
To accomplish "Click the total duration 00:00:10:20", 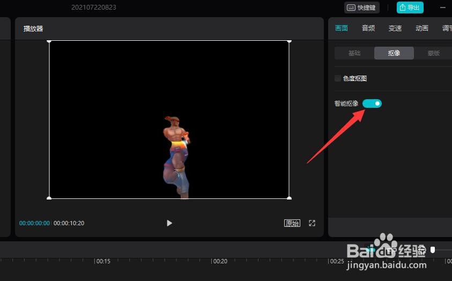I will (x=69, y=223).
